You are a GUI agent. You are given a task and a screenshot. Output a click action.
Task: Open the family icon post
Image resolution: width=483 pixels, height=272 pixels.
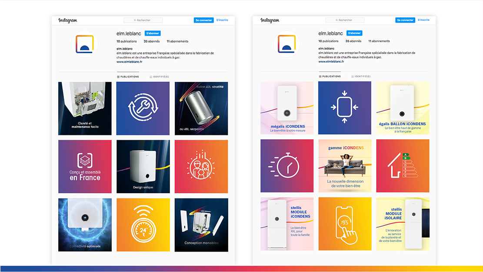click(201, 167)
